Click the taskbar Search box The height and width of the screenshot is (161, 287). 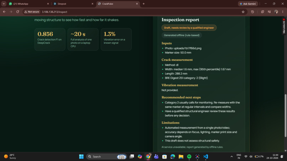coord(106,157)
